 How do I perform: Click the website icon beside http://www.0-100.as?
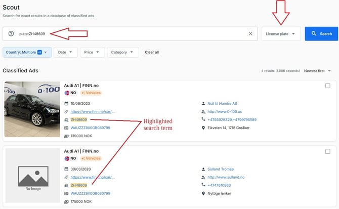(203, 112)
